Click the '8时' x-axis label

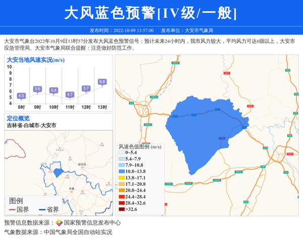coord(21,107)
